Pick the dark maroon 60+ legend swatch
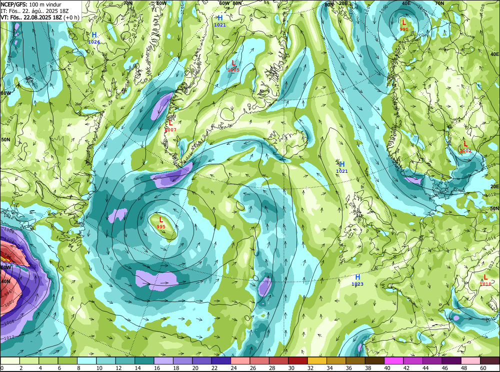This screenshot has width=500, height=372. 489,361
